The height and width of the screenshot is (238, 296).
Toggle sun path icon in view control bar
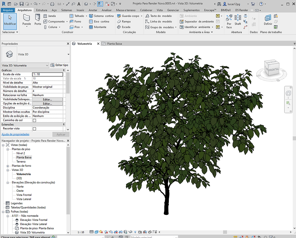pyautogui.click(x=101, y=232)
